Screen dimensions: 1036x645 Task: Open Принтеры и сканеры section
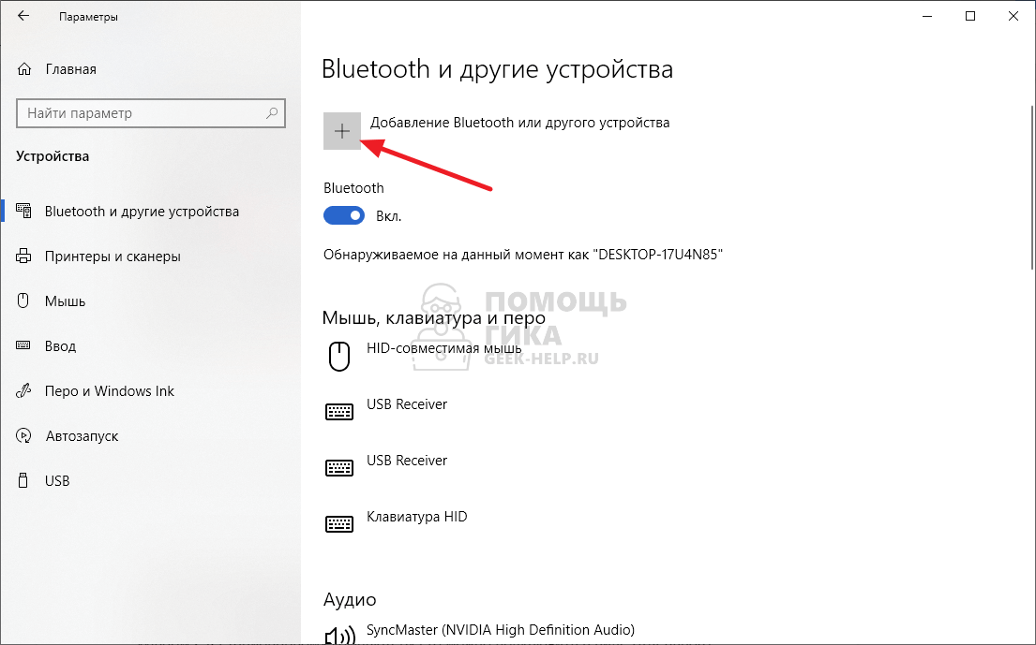(x=113, y=257)
